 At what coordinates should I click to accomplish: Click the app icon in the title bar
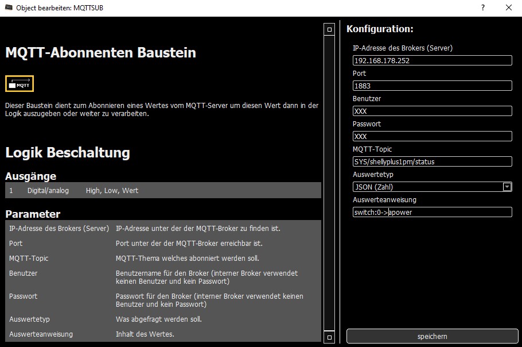click(x=6, y=8)
